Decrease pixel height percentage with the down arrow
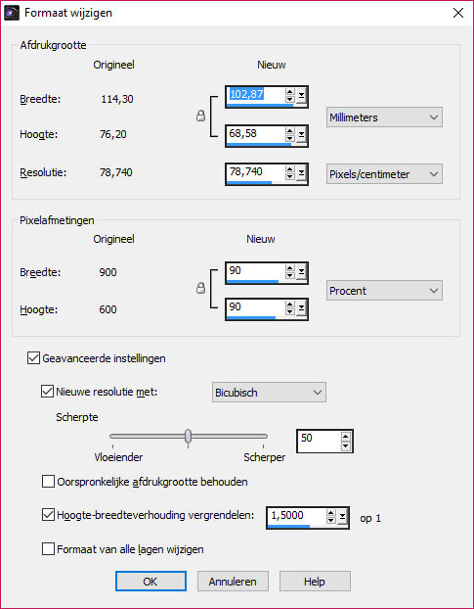This screenshot has width=474, height=609. tap(289, 313)
